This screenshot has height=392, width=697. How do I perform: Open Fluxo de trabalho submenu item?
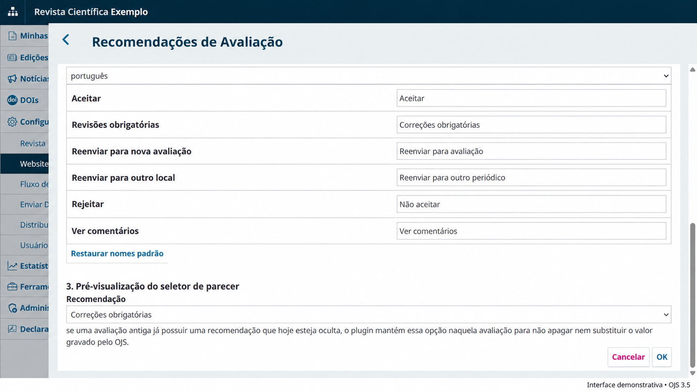click(x=34, y=184)
